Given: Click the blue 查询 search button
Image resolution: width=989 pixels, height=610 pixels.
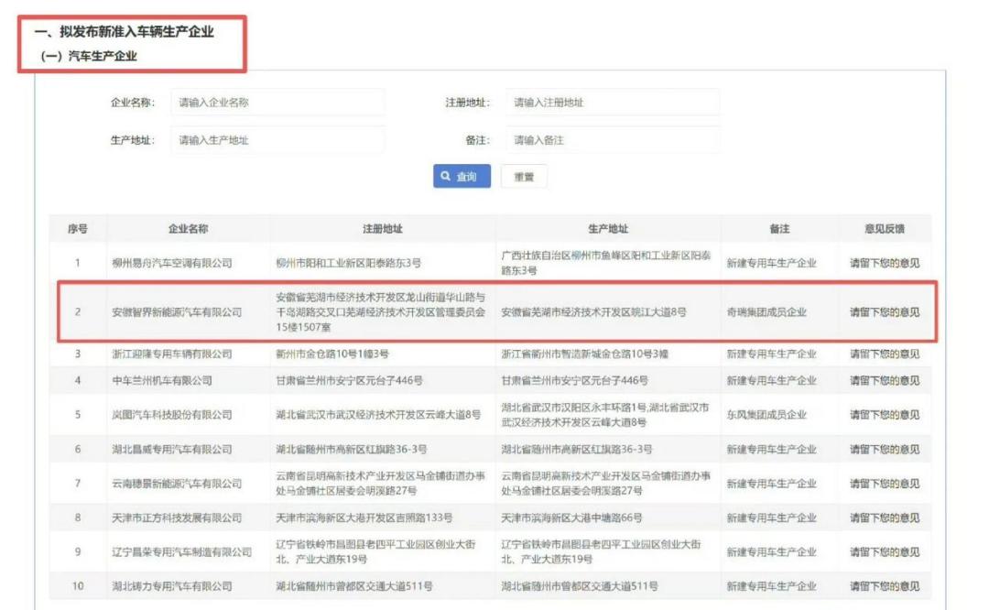Looking at the screenshot, I should pyautogui.click(x=462, y=177).
